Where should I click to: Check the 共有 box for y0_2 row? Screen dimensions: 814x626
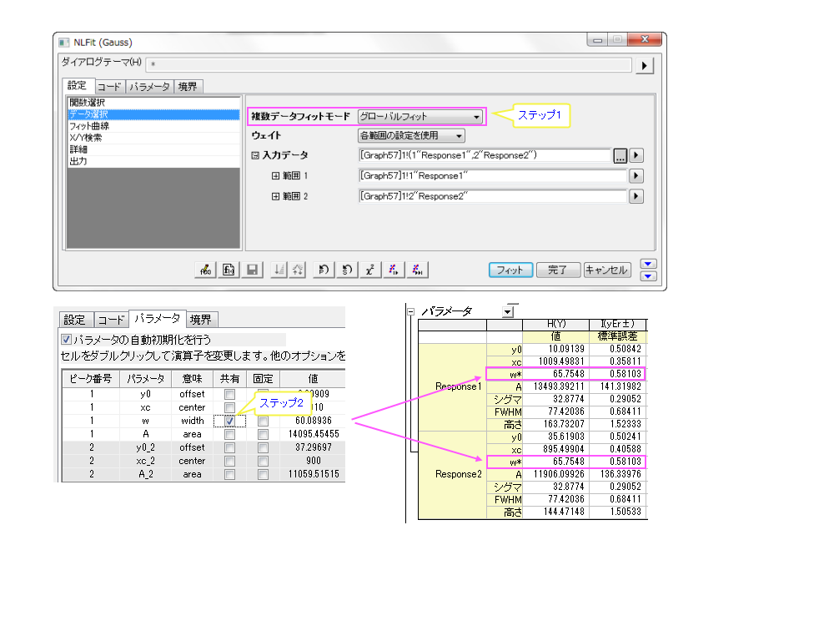coord(229,448)
